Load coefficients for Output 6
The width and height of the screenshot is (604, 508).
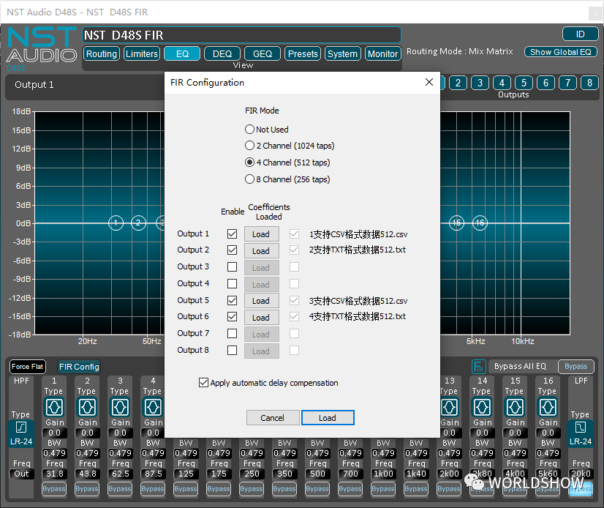pos(261,318)
